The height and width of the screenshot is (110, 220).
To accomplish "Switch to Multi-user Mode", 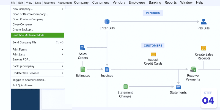I will 37,35.
